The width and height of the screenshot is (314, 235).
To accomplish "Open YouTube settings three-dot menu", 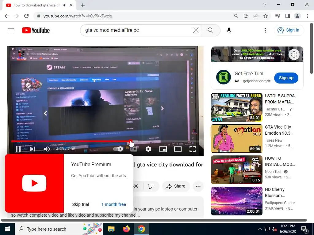I will [x=265, y=30].
